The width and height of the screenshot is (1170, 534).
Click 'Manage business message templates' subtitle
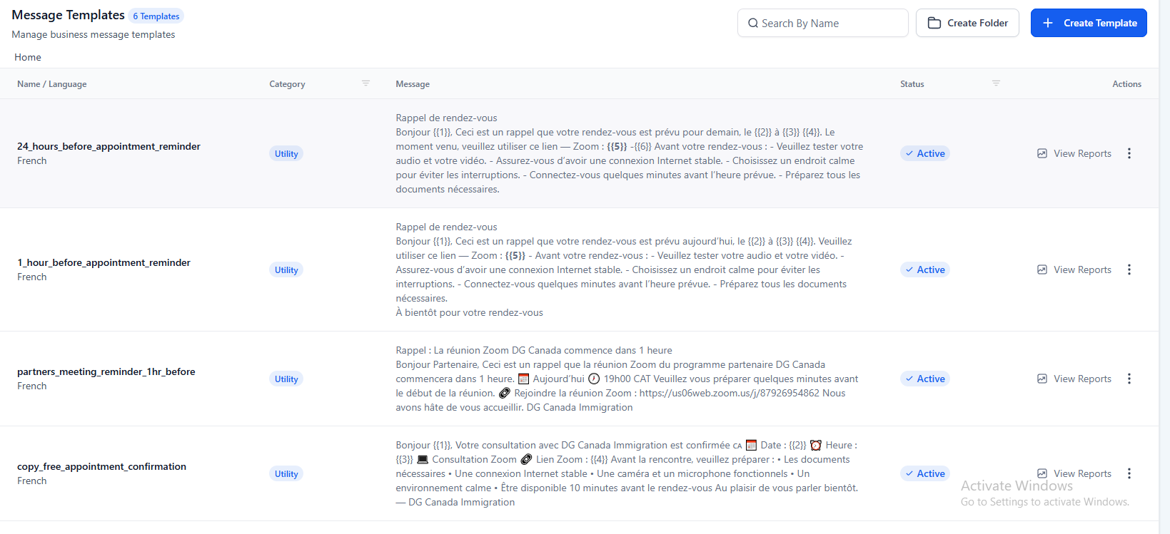tap(93, 34)
